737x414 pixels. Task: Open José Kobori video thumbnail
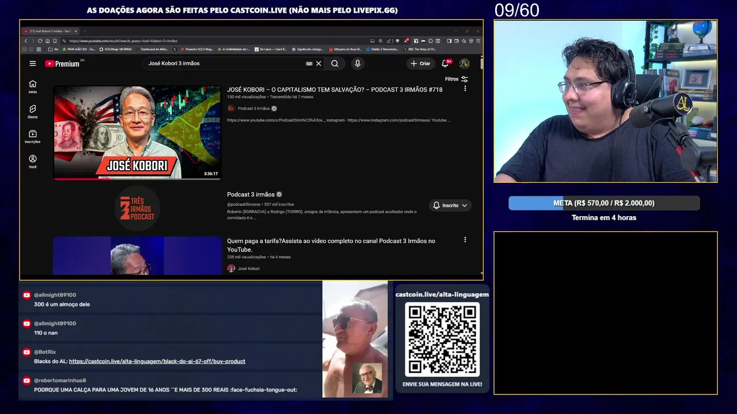(137, 133)
